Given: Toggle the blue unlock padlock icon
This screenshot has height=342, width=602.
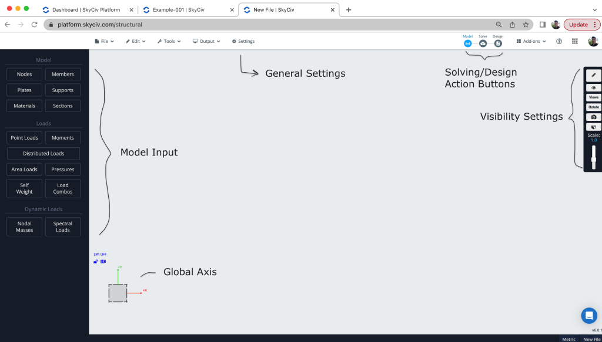Looking at the screenshot, I should [x=96, y=261].
